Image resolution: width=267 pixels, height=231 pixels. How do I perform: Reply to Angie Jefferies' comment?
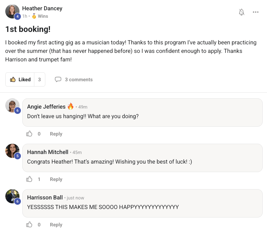point(56,134)
